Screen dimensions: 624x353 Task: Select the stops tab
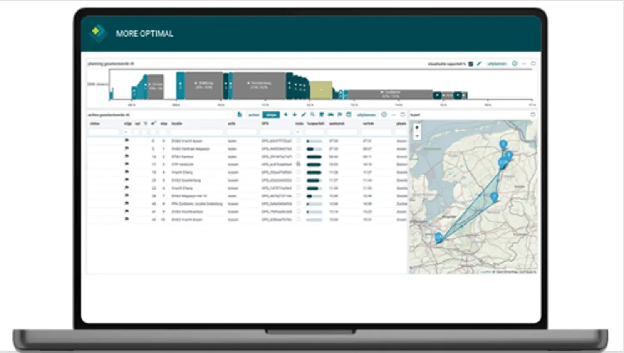[x=271, y=115]
